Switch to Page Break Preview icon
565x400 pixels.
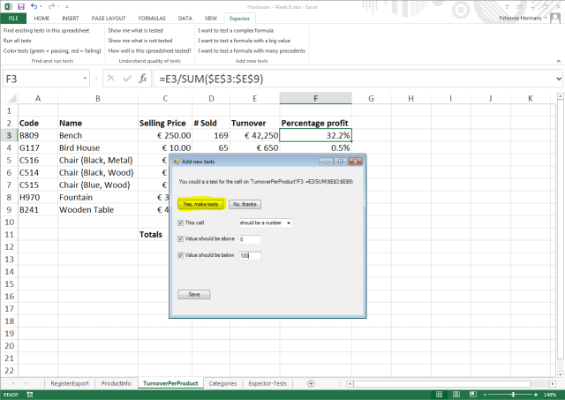pyautogui.click(x=473, y=395)
